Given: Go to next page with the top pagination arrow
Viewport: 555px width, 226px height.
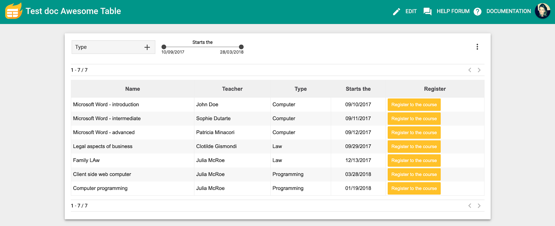Looking at the screenshot, I should point(479,70).
